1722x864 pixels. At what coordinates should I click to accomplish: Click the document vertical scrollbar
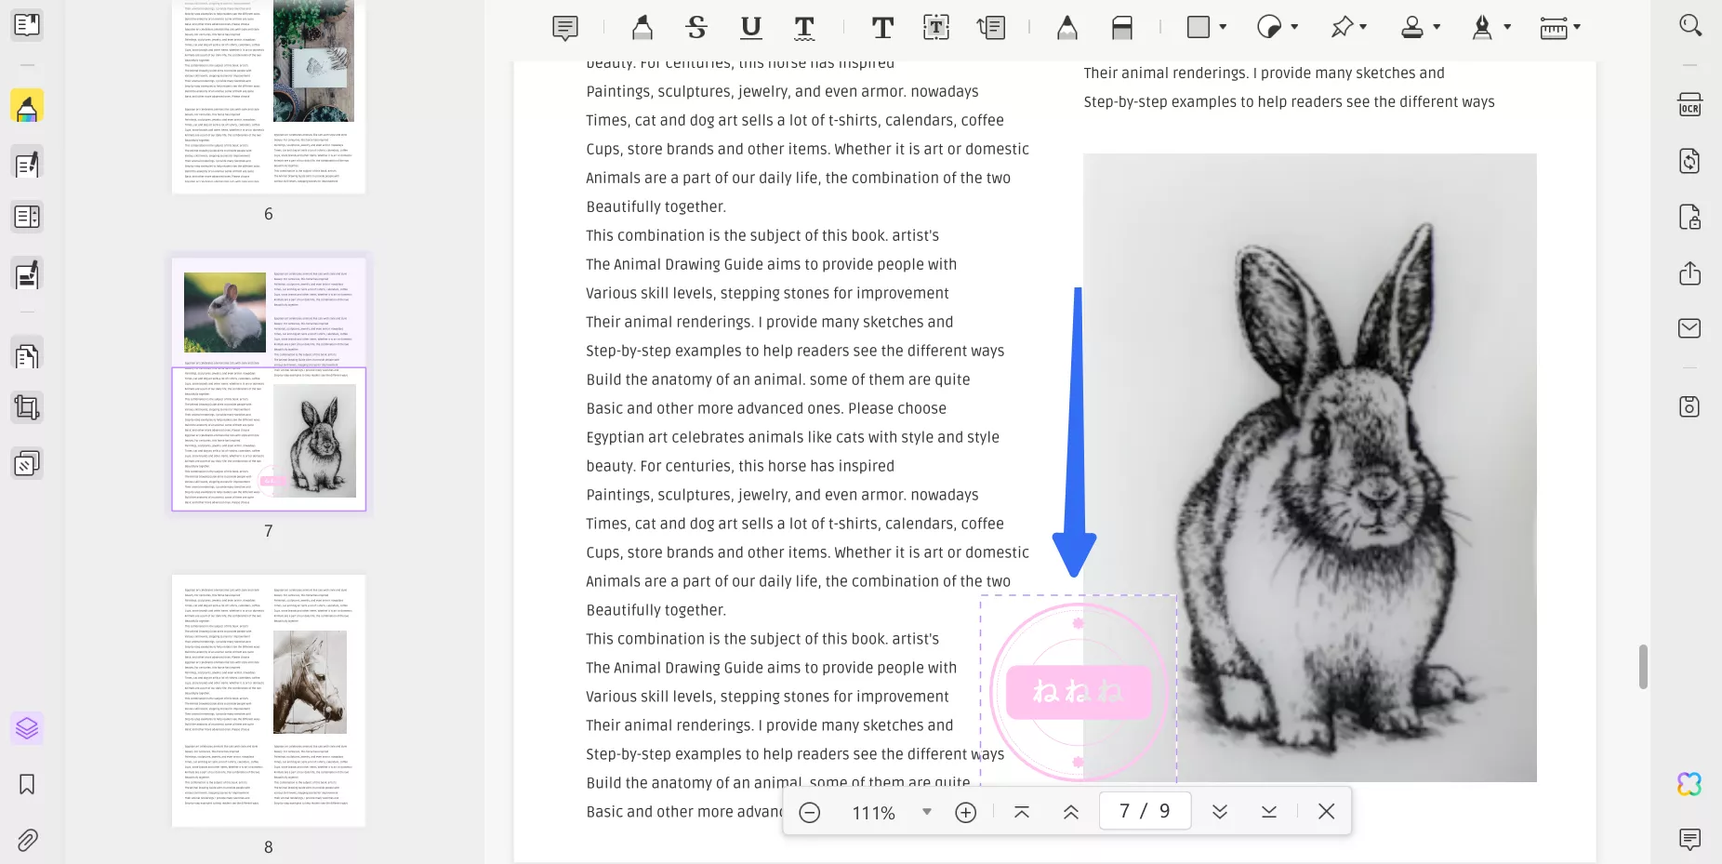click(x=1643, y=666)
